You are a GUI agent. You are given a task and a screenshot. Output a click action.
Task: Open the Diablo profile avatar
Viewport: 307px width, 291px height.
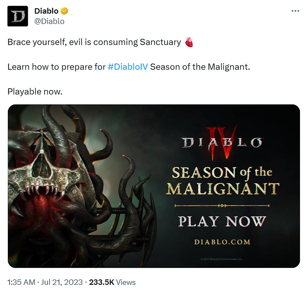point(18,16)
